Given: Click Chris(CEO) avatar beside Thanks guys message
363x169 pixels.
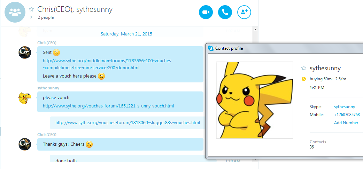Looking at the screenshot, I should point(24,144).
